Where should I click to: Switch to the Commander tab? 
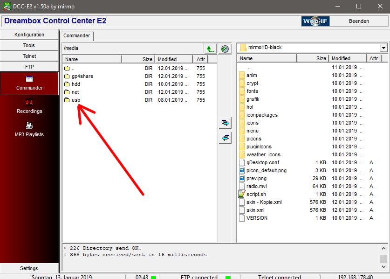77,35
